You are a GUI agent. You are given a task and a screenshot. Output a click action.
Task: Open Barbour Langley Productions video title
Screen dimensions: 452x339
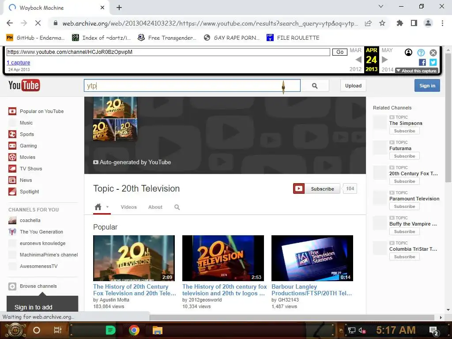[312, 290]
